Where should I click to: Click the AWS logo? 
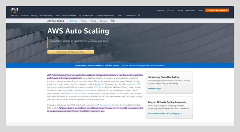15,10
